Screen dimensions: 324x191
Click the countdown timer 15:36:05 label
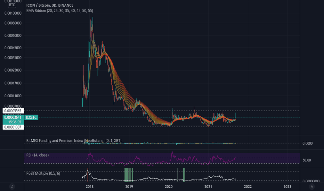[15, 122]
